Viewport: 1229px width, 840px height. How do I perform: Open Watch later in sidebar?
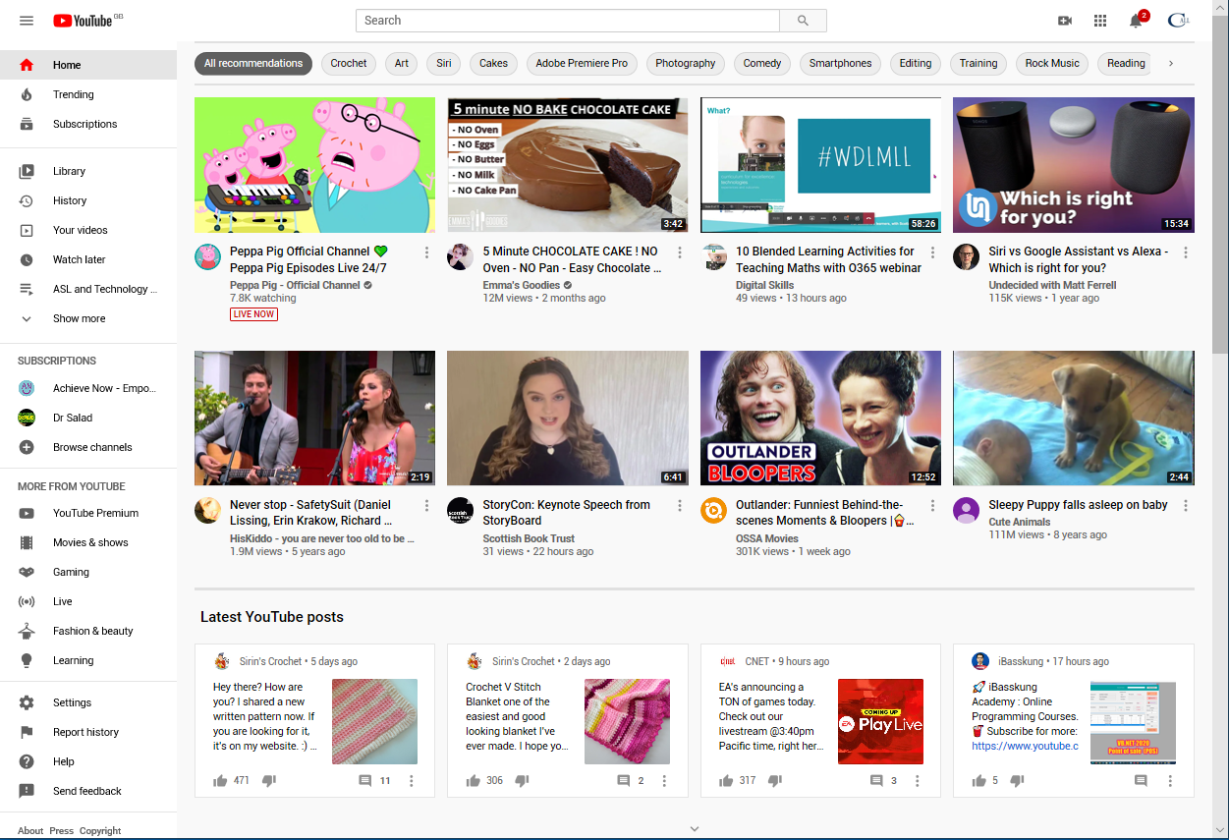(88, 259)
